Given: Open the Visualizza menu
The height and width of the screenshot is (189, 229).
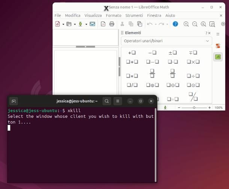Looking at the screenshot, I should point(93,15).
